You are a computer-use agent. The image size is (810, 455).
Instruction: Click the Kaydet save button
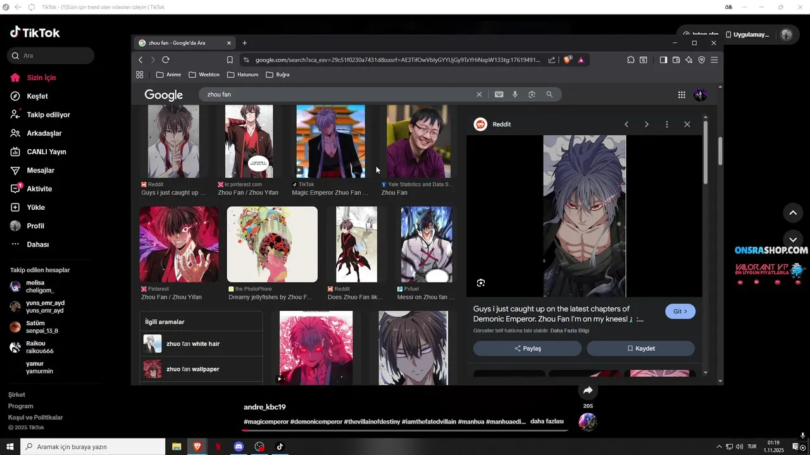[640, 348]
